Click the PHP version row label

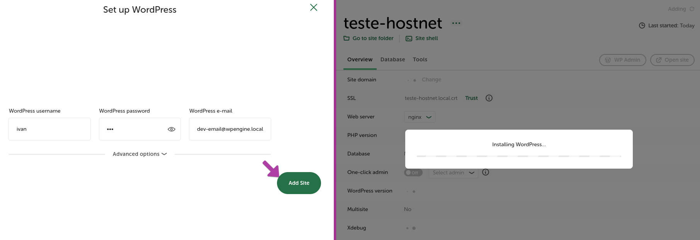tap(362, 135)
